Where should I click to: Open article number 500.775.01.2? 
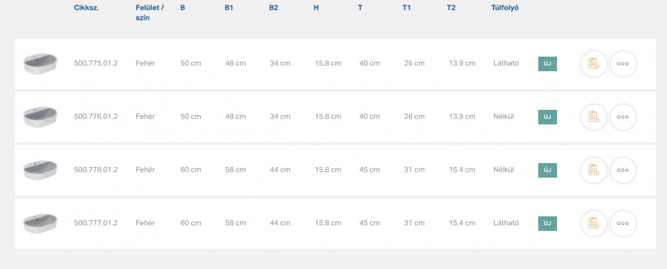coord(95,63)
